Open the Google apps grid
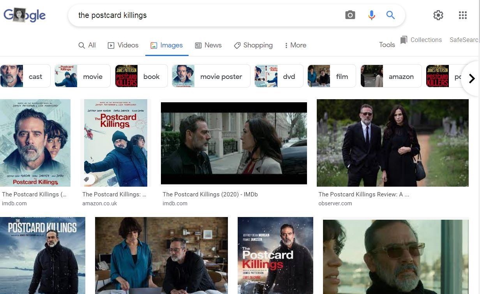The height and width of the screenshot is (294, 480). tap(462, 15)
